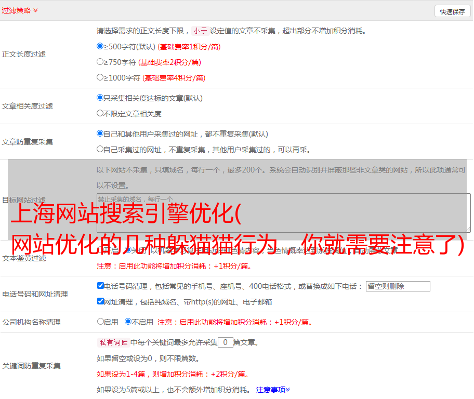Enable 公司机构名称清理 with 启用 radio
Image resolution: width=474 pixels, height=399 pixels.
tap(101, 322)
